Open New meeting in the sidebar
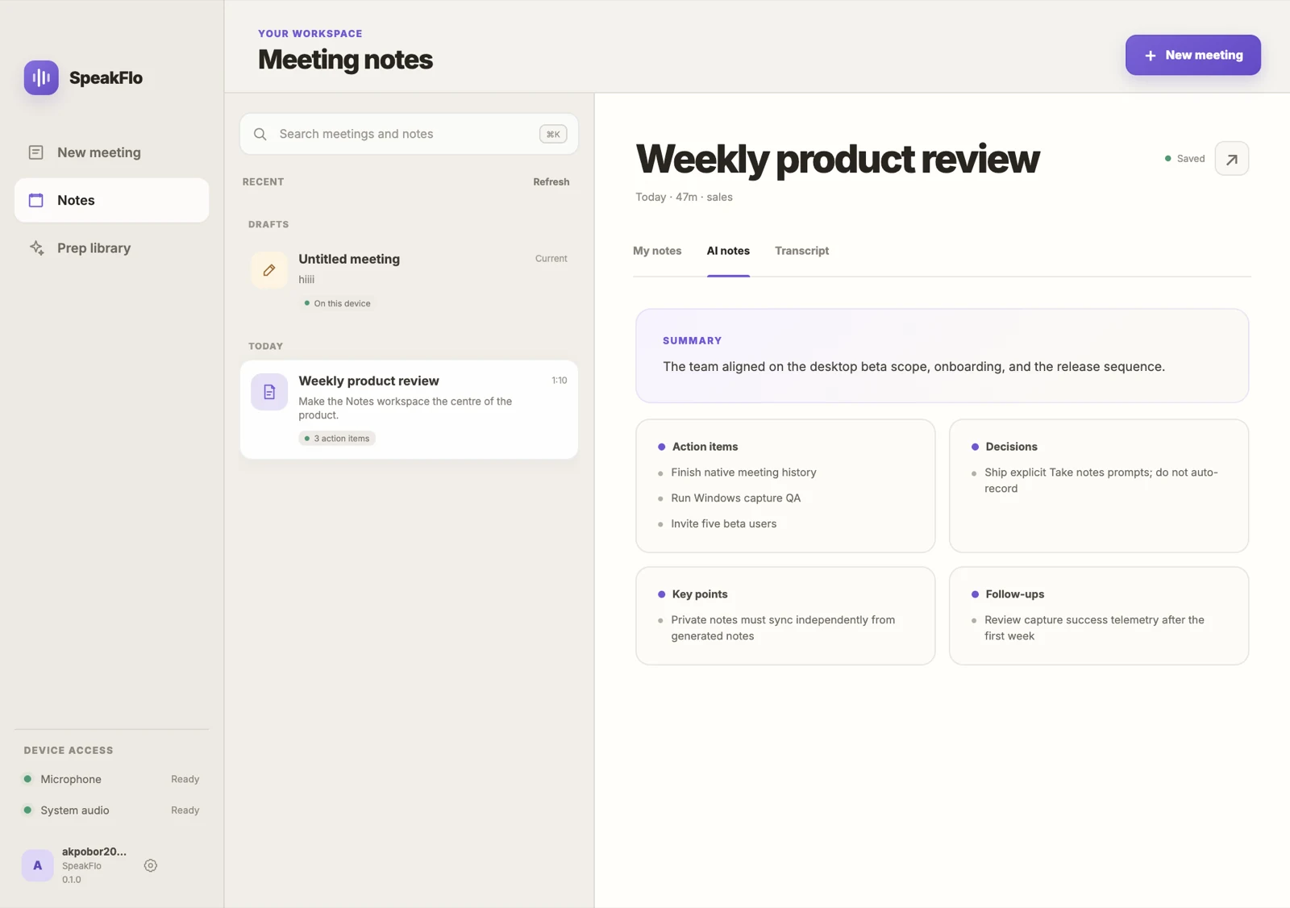Screen dimensions: 1290x908 [111, 152]
